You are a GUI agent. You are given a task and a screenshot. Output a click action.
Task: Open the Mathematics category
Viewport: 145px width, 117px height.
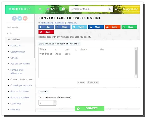pos(13,27)
